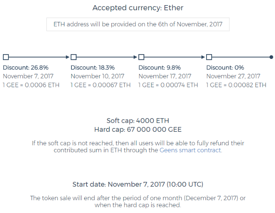Click the 1 GEE = 0.00067 ETH rate
The image size is (275, 213).
pos(101,85)
